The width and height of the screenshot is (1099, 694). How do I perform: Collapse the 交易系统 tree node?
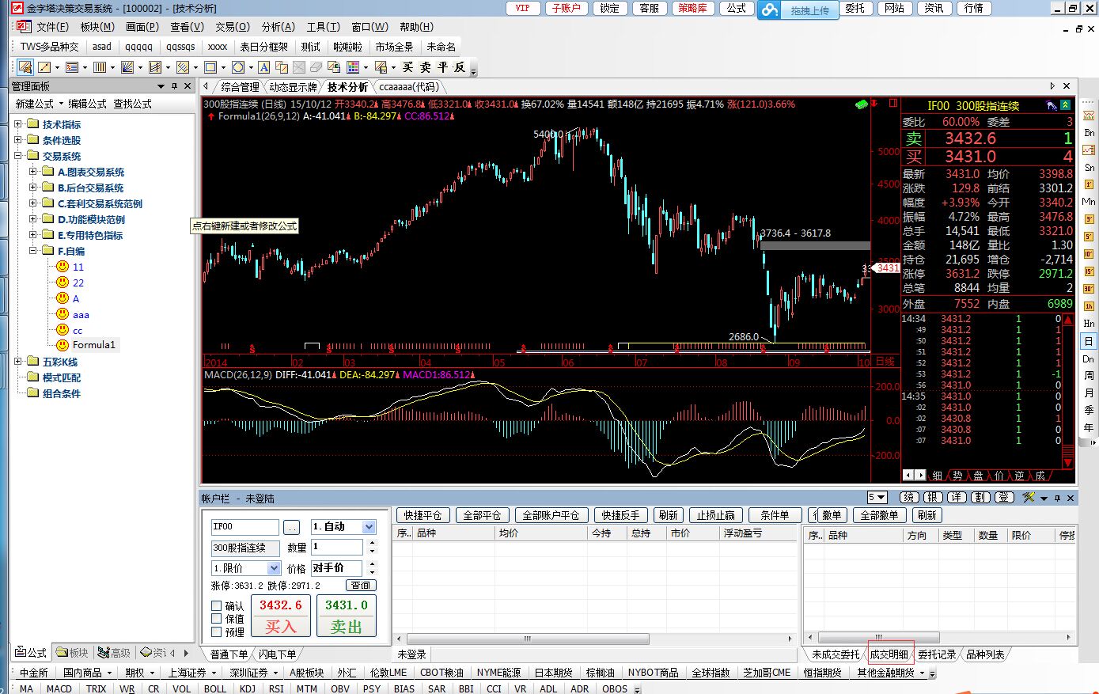click(18, 156)
